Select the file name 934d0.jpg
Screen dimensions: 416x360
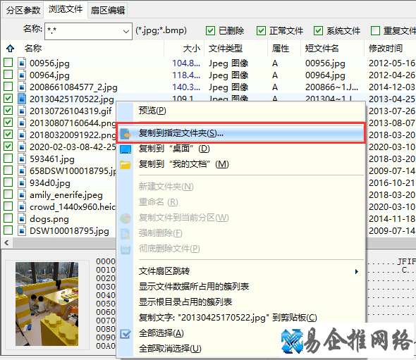[50, 183]
